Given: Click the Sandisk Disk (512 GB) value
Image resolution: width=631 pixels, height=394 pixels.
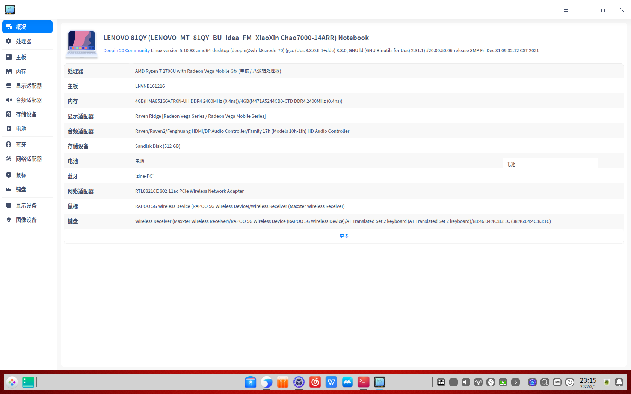Looking at the screenshot, I should (x=158, y=146).
